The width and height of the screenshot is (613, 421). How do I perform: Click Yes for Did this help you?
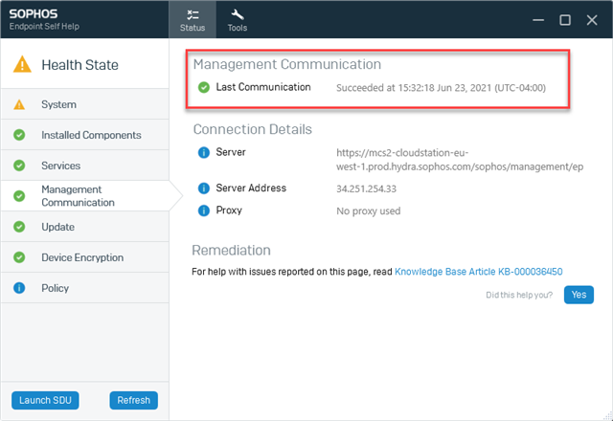pyautogui.click(x=579, y=295)
